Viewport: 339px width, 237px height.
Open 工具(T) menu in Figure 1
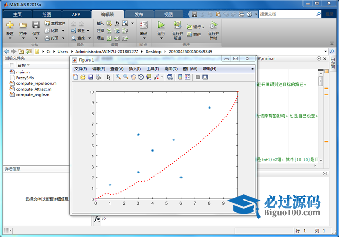tap(153, 69)
